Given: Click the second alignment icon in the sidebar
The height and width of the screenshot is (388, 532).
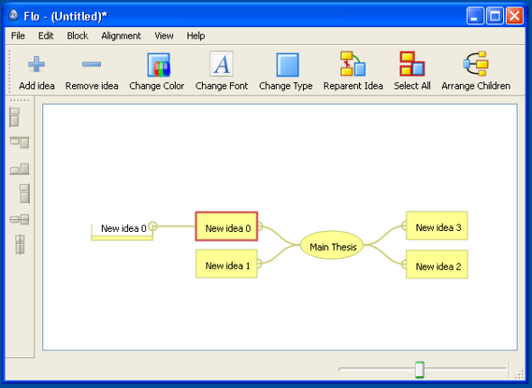Looking at the screenshot, I should coord(19,143).
